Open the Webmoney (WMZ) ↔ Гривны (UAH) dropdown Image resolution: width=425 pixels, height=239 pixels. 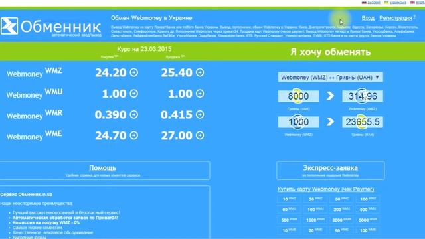[331, 77]
